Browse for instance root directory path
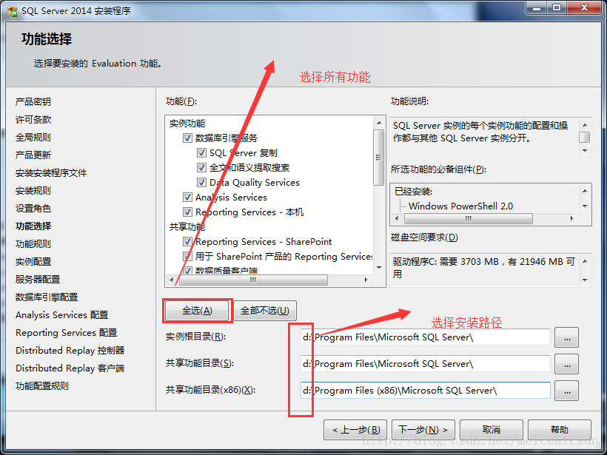The width and height of the screenshot is (607, 455). [x=567, y=337]
